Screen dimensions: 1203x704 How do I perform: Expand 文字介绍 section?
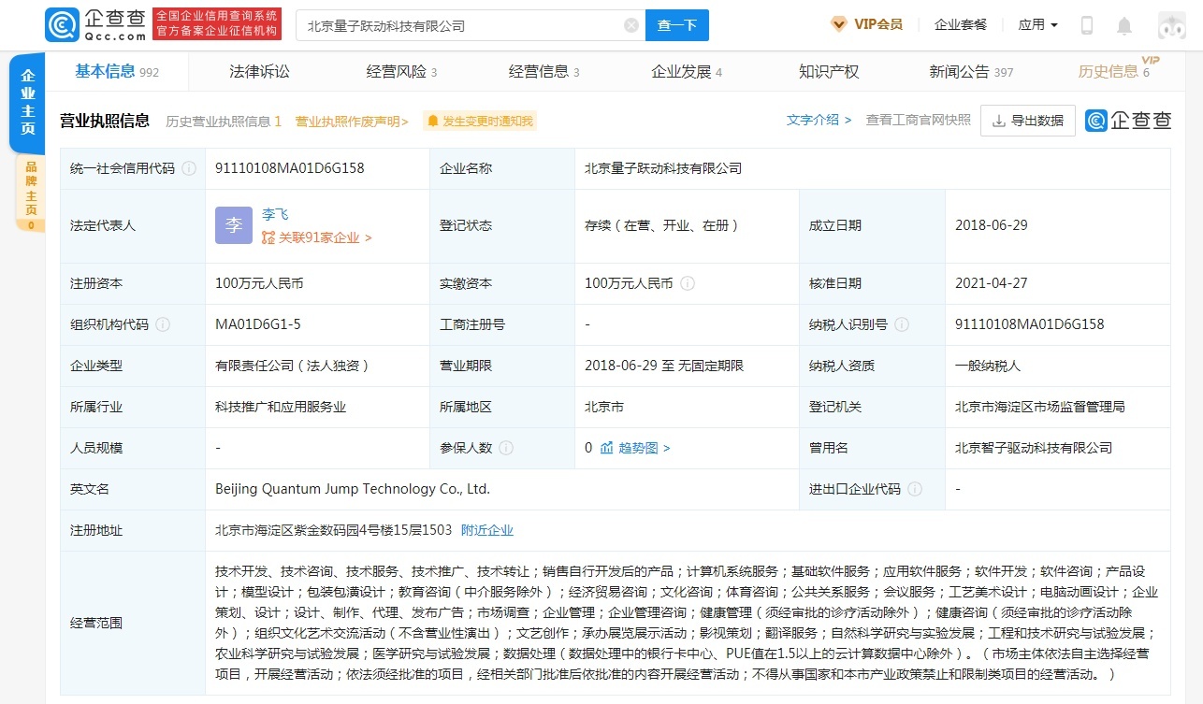coord(819,120)
